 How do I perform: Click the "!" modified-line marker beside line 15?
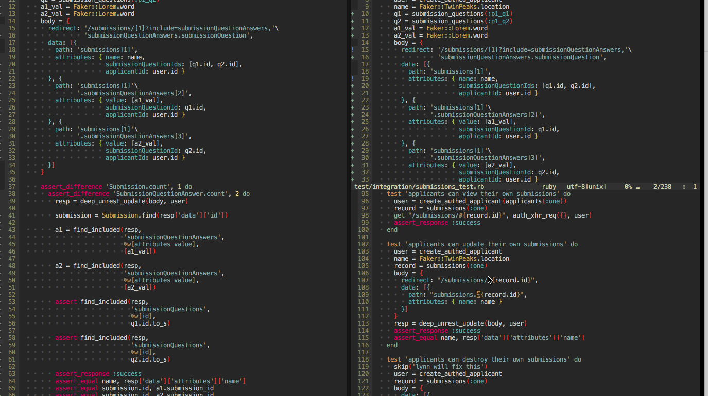pos(352,50)
